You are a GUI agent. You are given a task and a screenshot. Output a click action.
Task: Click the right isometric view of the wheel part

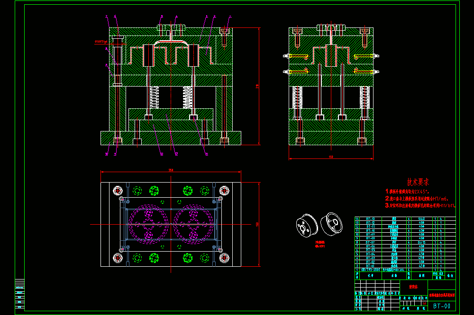point(332,224)
